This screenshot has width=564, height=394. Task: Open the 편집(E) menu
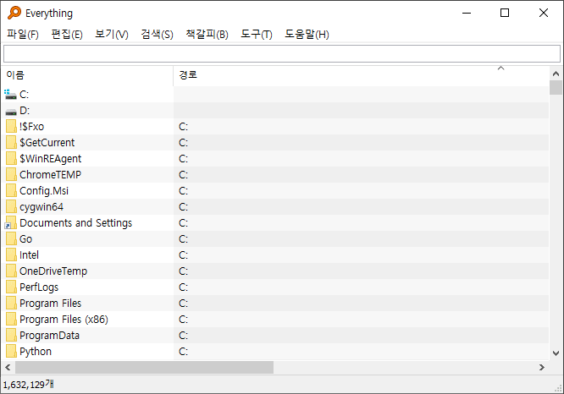coord(67,35)
